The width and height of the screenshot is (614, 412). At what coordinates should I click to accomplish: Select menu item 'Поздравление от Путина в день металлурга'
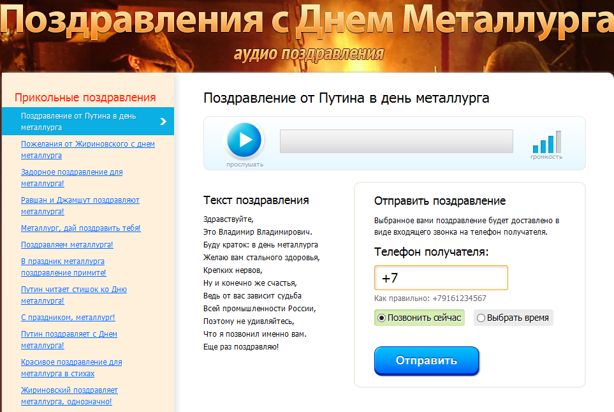pyautogui.click(x=88, y=121)
